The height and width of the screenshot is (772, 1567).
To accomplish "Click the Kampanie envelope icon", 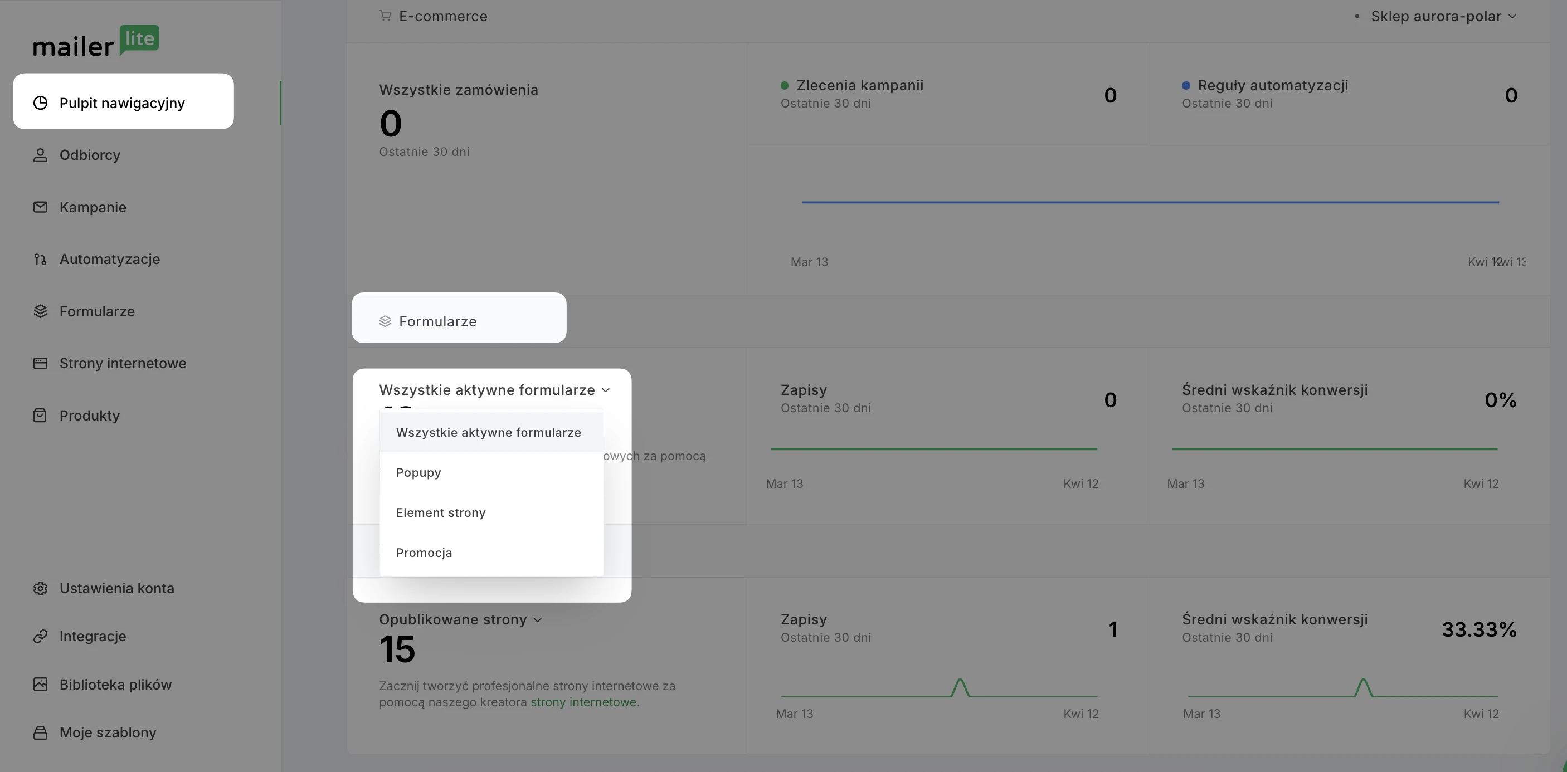I will pyautogui.click(x=40, y=207).
